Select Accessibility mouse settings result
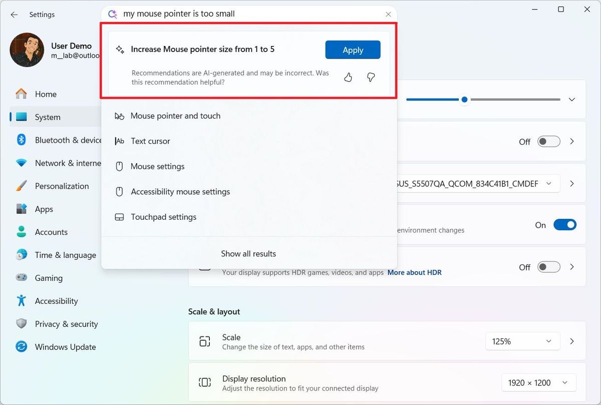The image size is (601, 405). pos(180,191)
